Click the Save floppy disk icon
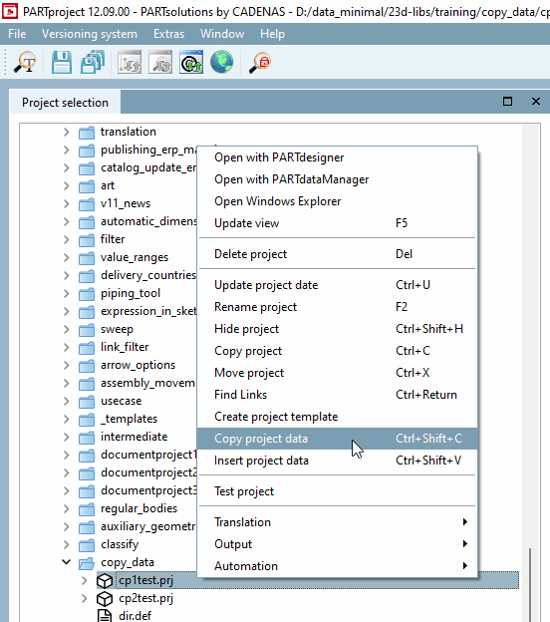Screen dimensions: 550x622 (62, 62)
